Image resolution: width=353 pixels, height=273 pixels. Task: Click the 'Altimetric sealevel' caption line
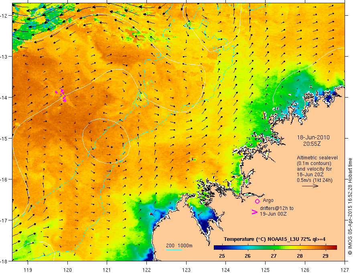point(317,158)
